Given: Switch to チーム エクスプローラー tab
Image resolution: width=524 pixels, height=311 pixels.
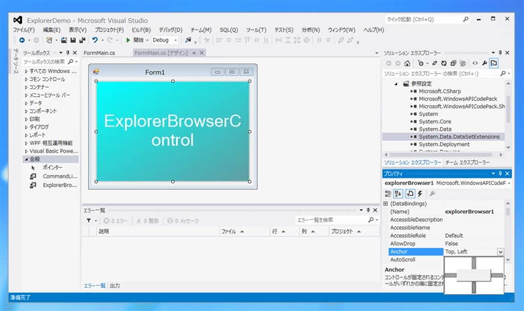Looking at the screenshot, I should point(468,162).
